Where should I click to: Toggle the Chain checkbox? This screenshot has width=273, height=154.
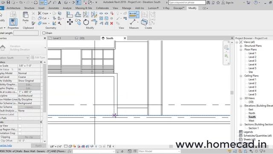[44, 33]
